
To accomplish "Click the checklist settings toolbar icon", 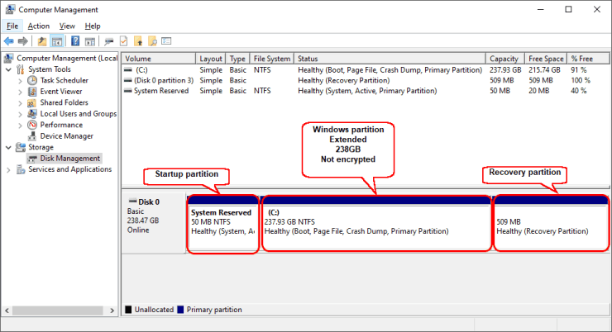I will [167, 41].
